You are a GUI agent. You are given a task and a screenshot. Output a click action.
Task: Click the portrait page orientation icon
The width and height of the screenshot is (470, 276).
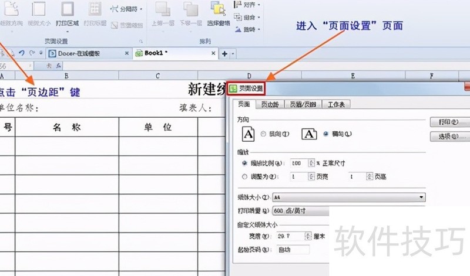[248, 134]
